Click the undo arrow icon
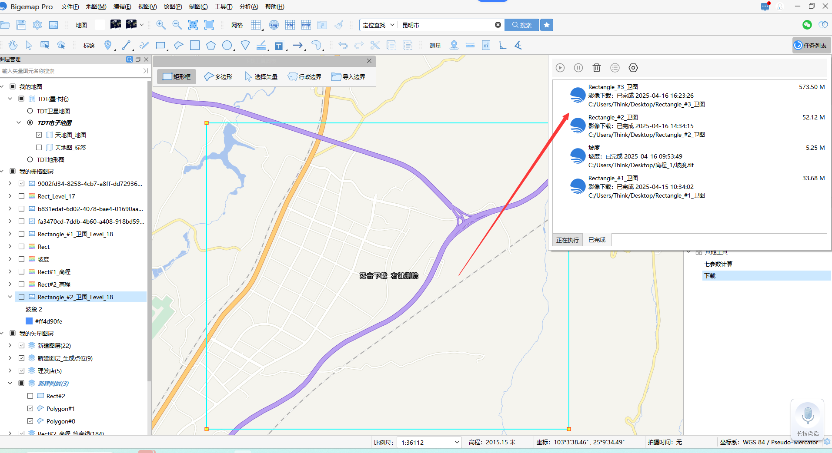 [343, 45]
